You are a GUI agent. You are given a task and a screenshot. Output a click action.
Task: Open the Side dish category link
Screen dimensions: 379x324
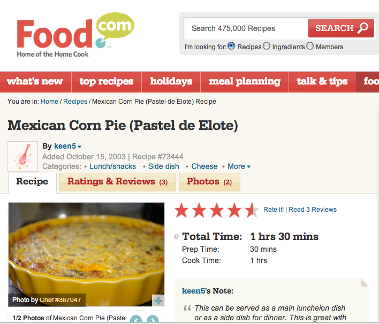[x=164, y=166]
